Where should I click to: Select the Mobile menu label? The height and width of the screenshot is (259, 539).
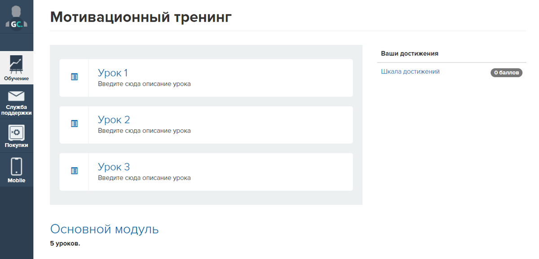[16, 180]
